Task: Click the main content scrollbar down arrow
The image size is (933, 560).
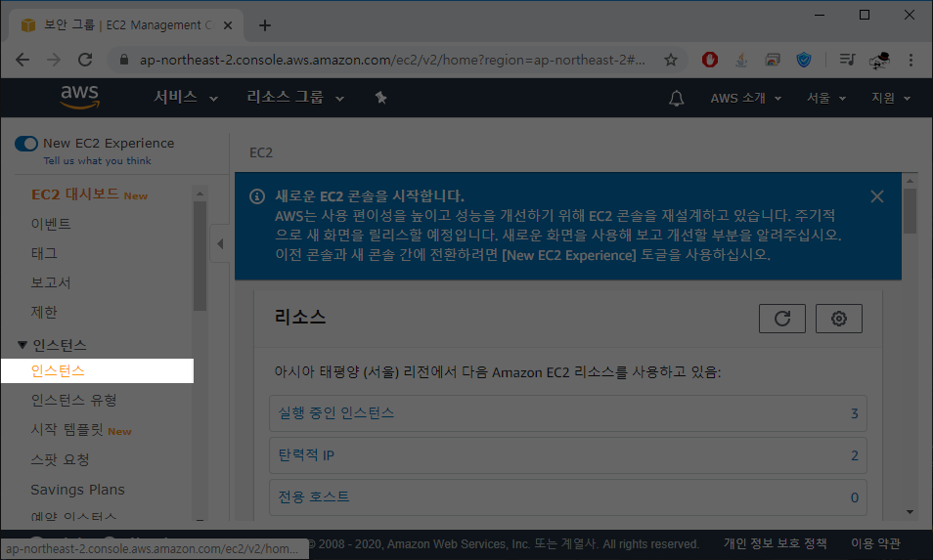Action: pos(910,512)
